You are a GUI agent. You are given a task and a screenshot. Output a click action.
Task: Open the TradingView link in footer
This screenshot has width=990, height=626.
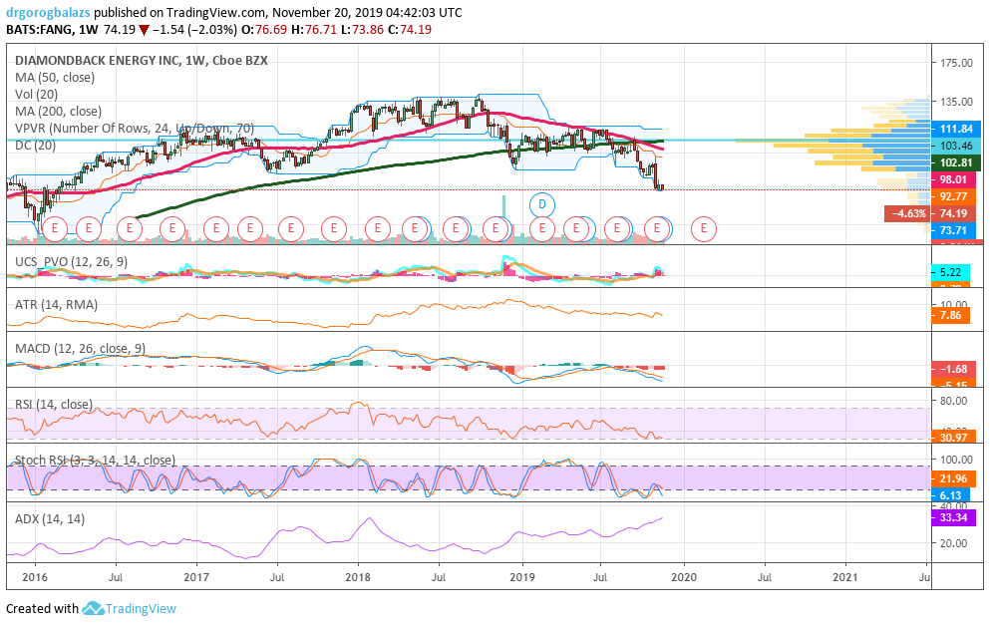tap(141, 608)
